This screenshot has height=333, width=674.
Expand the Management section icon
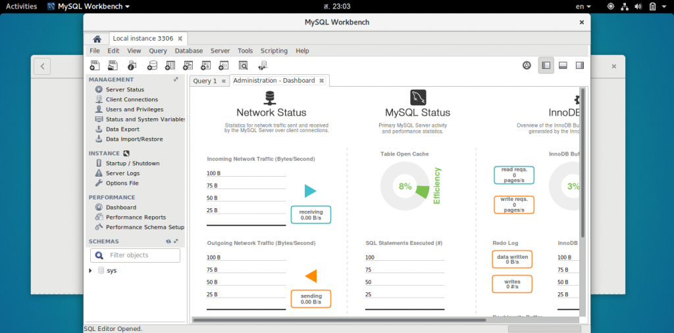point(176,79)
